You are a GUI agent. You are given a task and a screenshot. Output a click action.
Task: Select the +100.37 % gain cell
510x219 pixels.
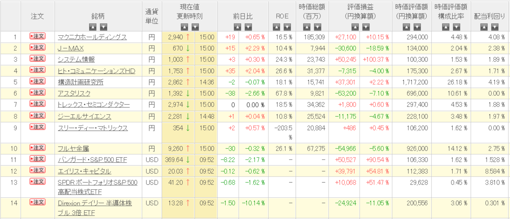376,60
